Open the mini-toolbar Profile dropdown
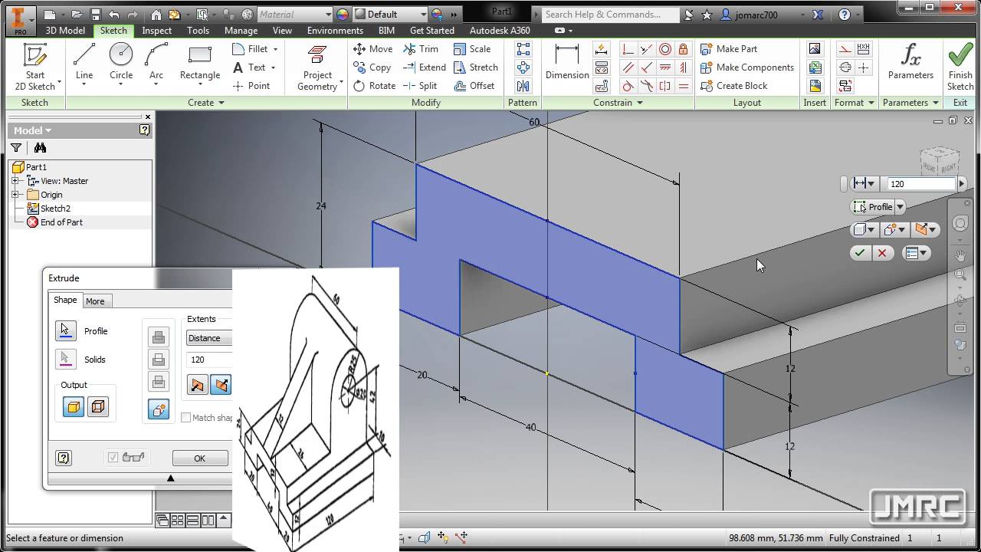The image size is (981, 552). point(901,207)
